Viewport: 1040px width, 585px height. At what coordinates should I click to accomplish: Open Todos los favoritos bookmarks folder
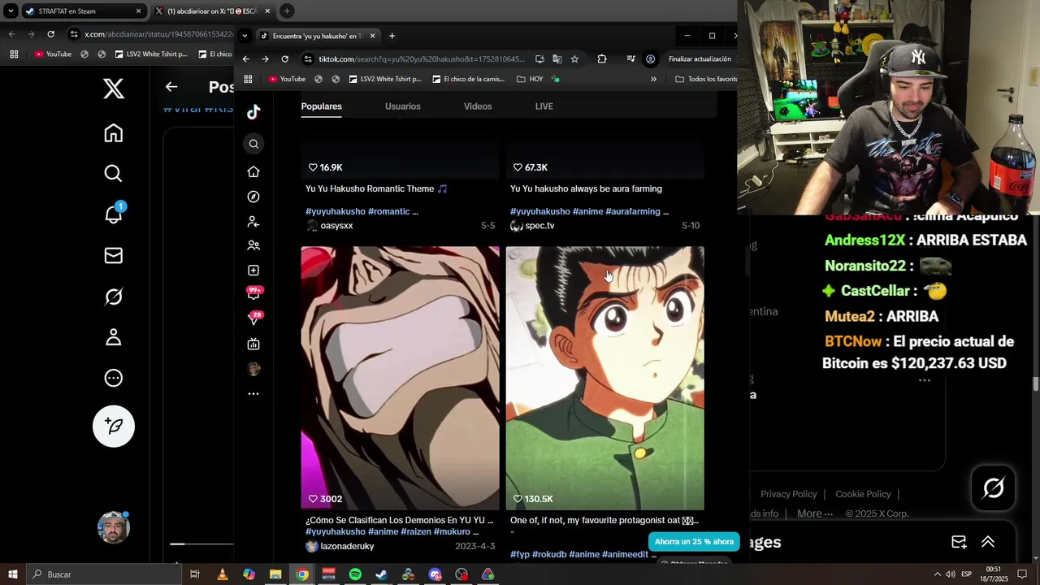point(706,79)
